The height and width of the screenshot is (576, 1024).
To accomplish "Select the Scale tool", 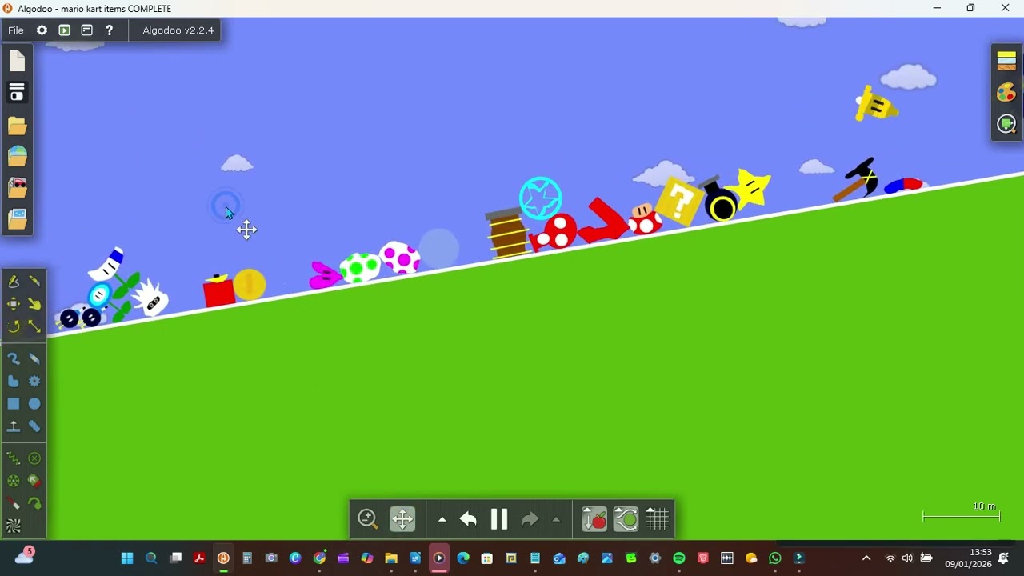I will (34, 326).
